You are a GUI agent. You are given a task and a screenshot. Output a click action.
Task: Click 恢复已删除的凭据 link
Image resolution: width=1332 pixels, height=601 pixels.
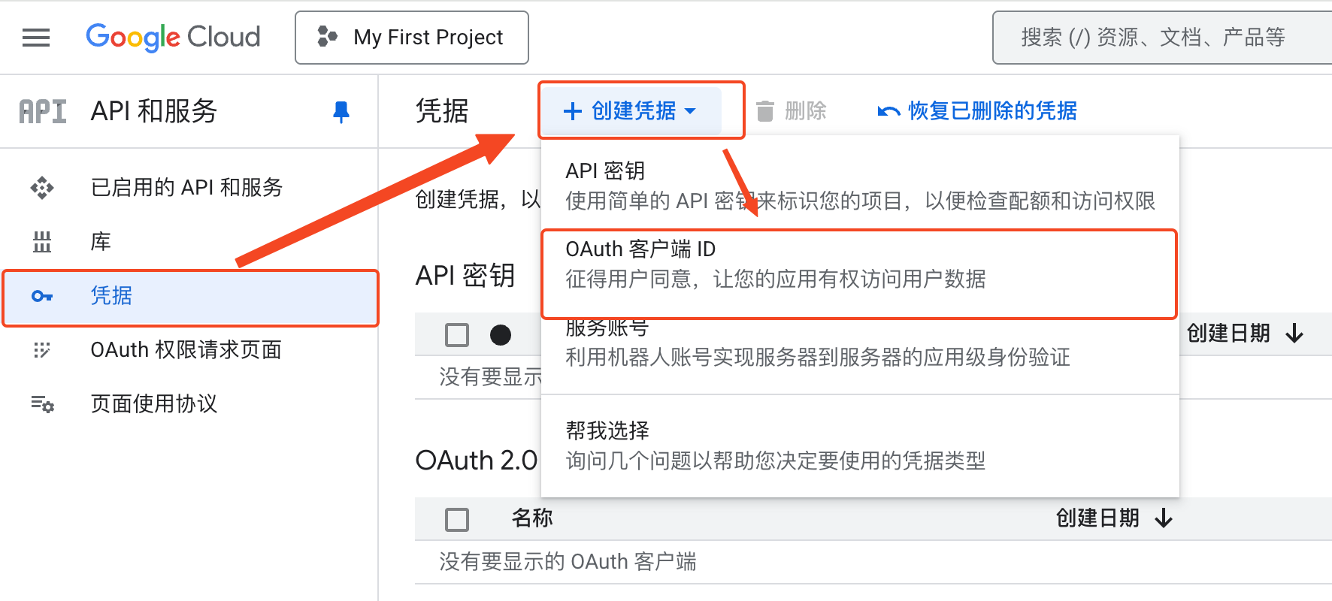[x=991, y=111]
